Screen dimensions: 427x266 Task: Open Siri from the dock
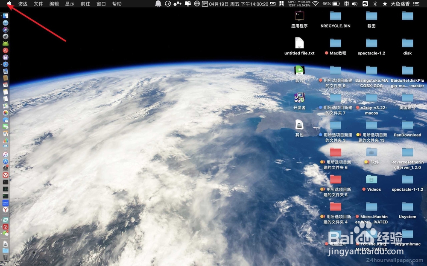pos(6,30)
